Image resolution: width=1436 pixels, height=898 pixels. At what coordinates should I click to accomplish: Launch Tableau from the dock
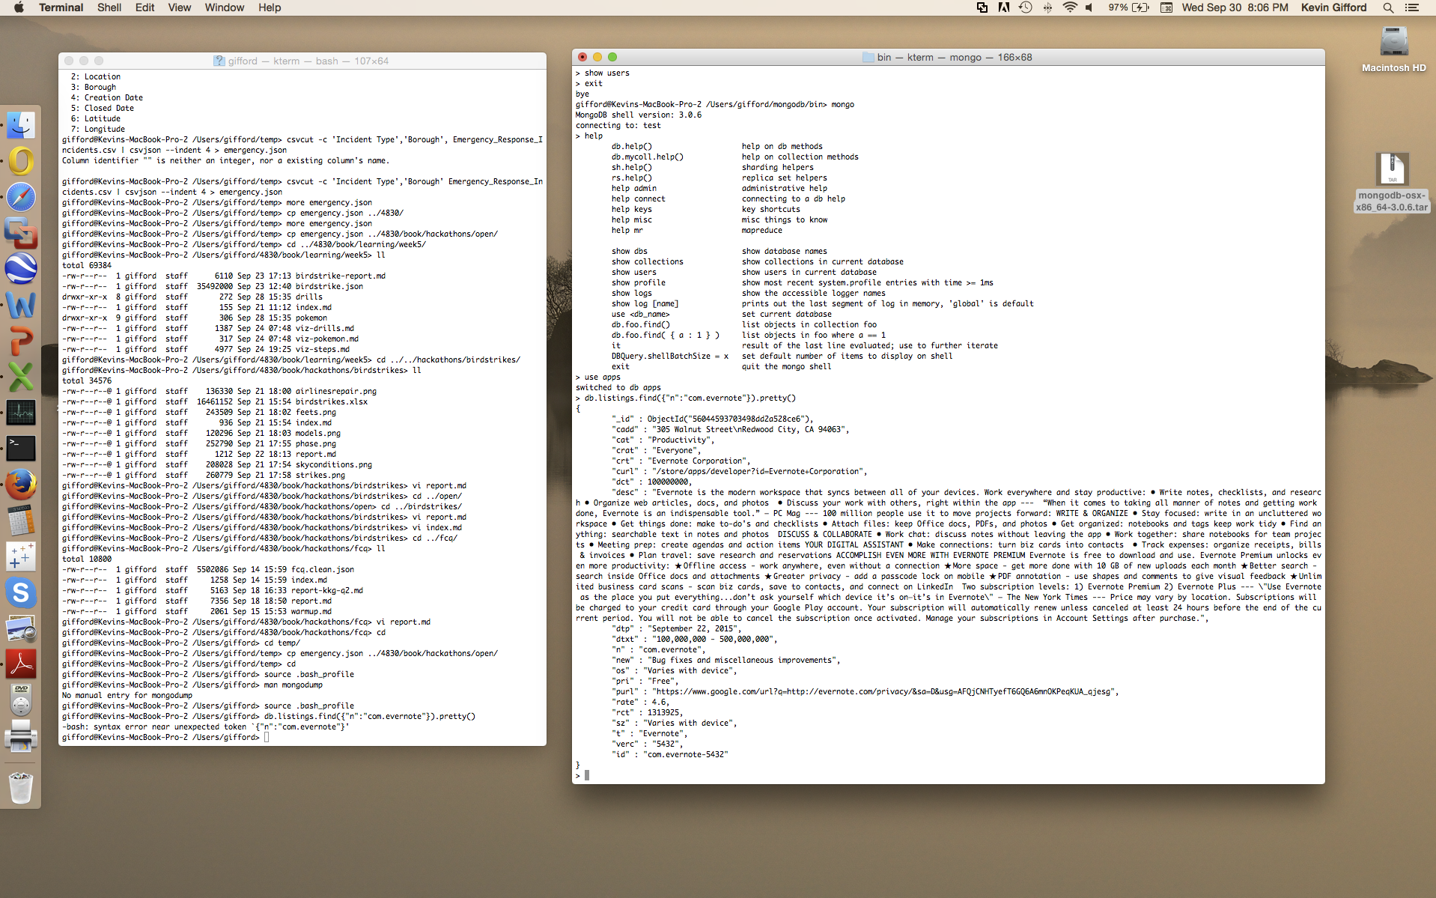point(21,556)
